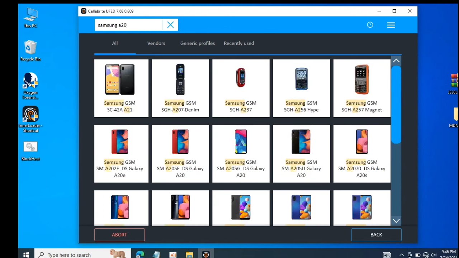
Task: Minimize the Cellebrite UFED window
Action: 379,11
